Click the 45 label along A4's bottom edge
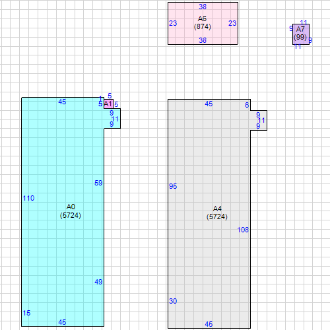The height and width of the screenshot is (330, 330). pyautogui.click(x=209, y=324)
